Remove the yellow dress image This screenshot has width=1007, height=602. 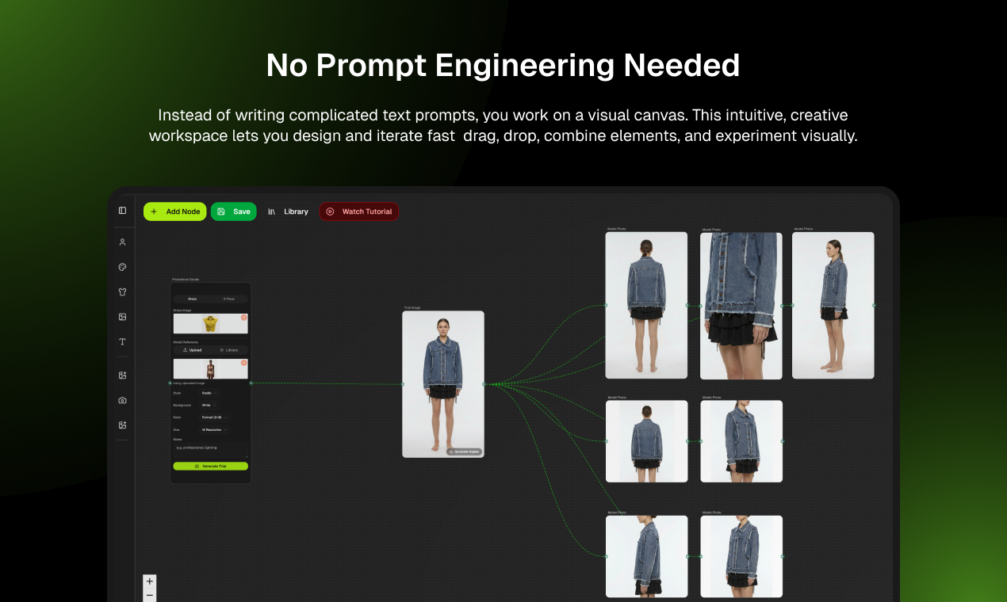[244, 318]
